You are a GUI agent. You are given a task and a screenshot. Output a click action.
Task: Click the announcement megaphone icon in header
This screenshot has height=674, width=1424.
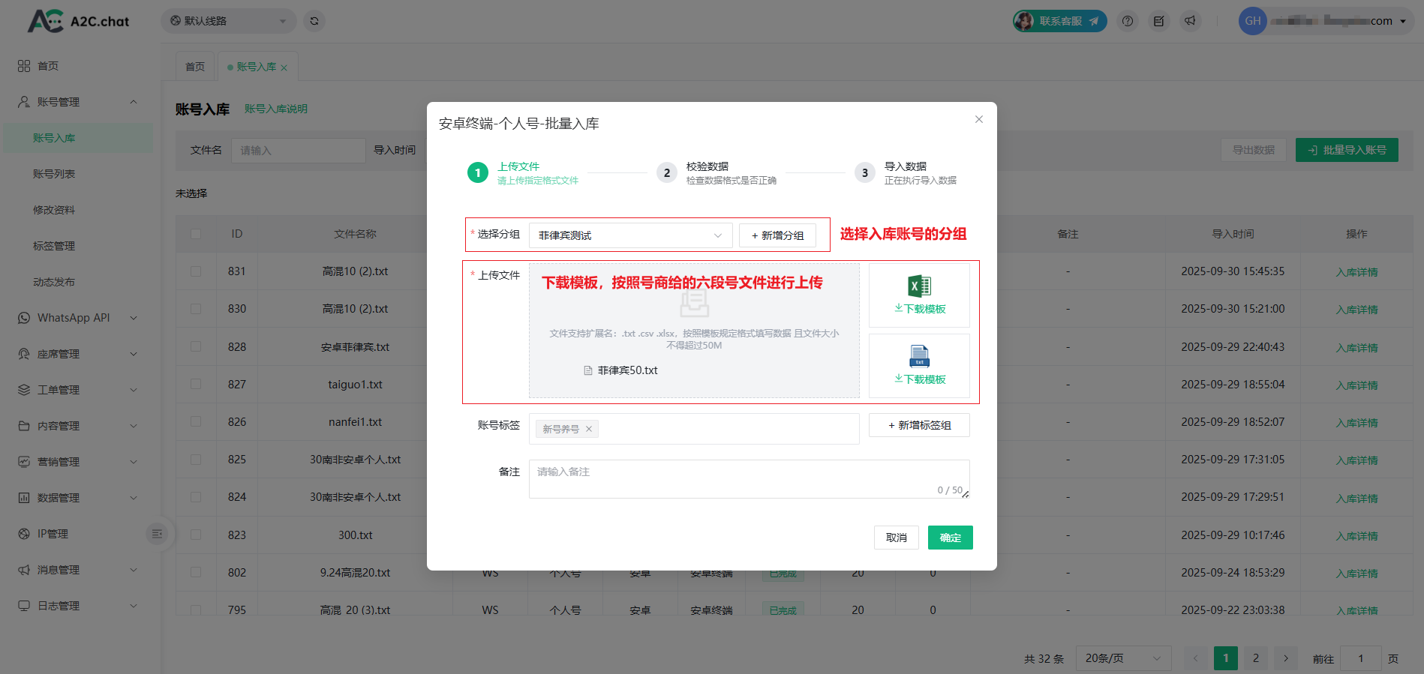point(1190,21)
